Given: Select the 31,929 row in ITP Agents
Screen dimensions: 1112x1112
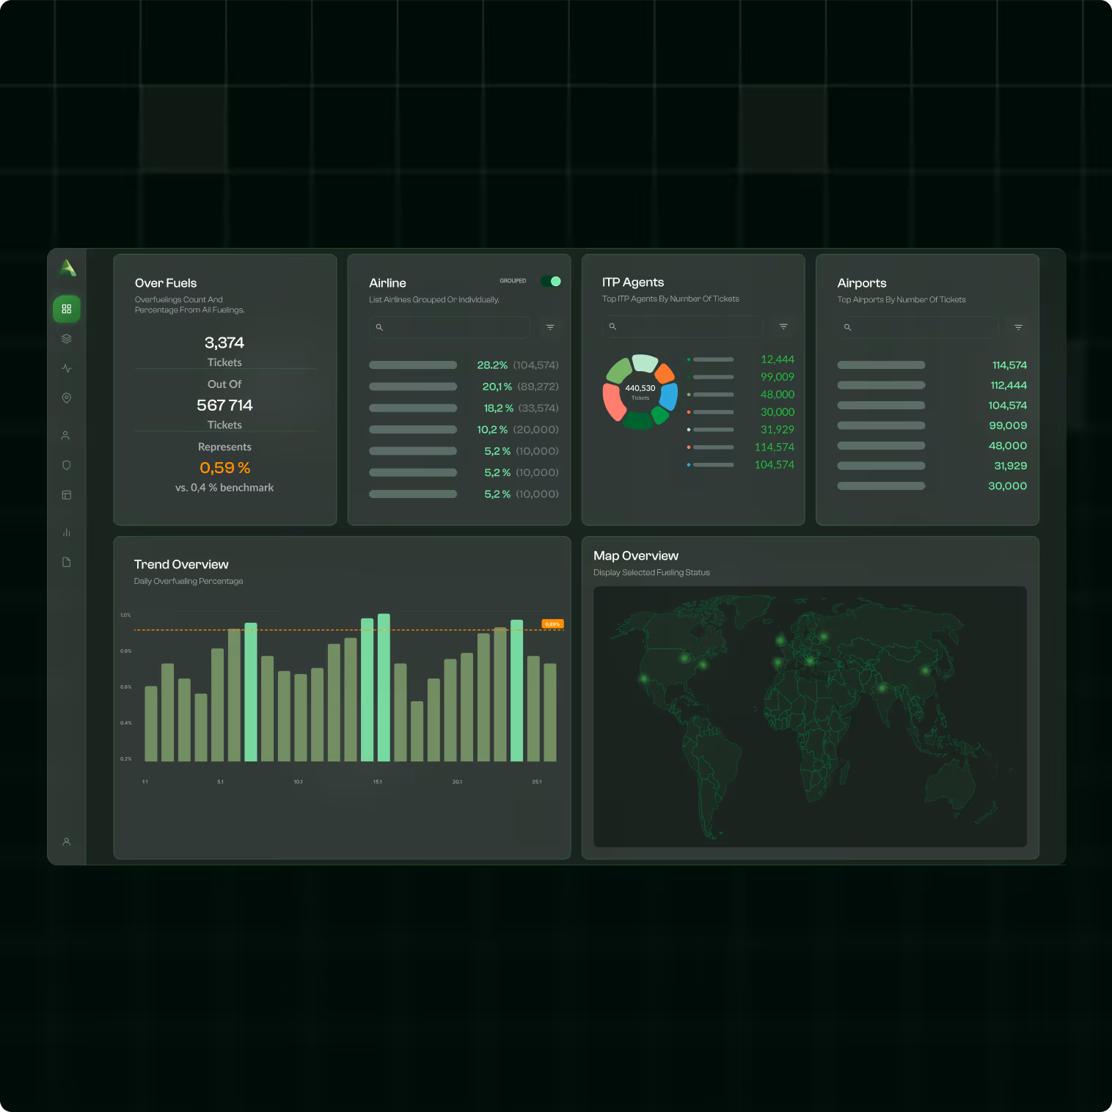Looking at the screenshot, I should click(x=740, y=430).
